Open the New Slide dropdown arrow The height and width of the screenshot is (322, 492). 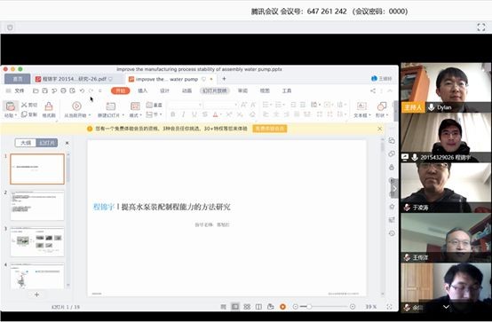tap(123, 115)
